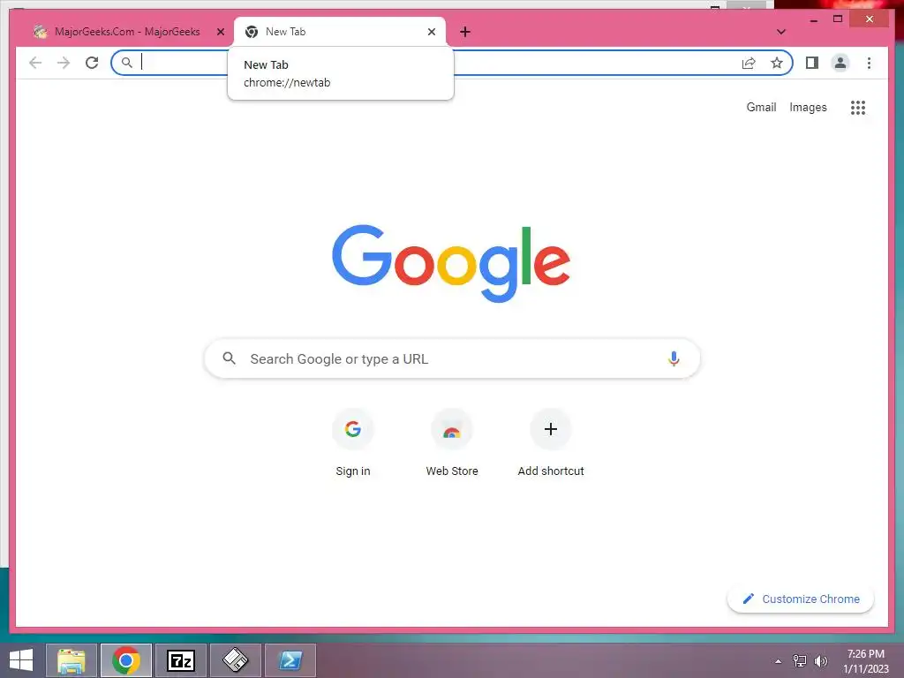Screen dimensions: 904x678
Task: Click the Search Google or type a URL box
Action: coord(452,358)
